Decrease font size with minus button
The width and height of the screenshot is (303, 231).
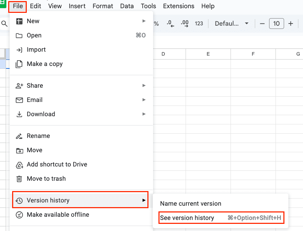pyautogui.click(x=262, y=24)
